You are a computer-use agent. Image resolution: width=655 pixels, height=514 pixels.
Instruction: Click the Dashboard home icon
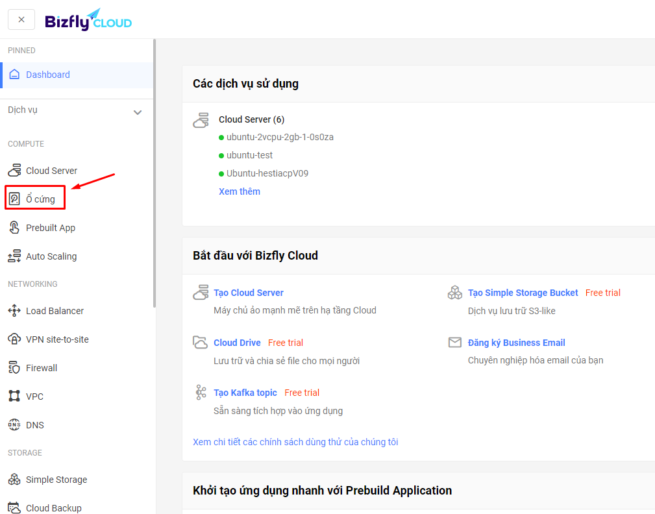[14, 75]
